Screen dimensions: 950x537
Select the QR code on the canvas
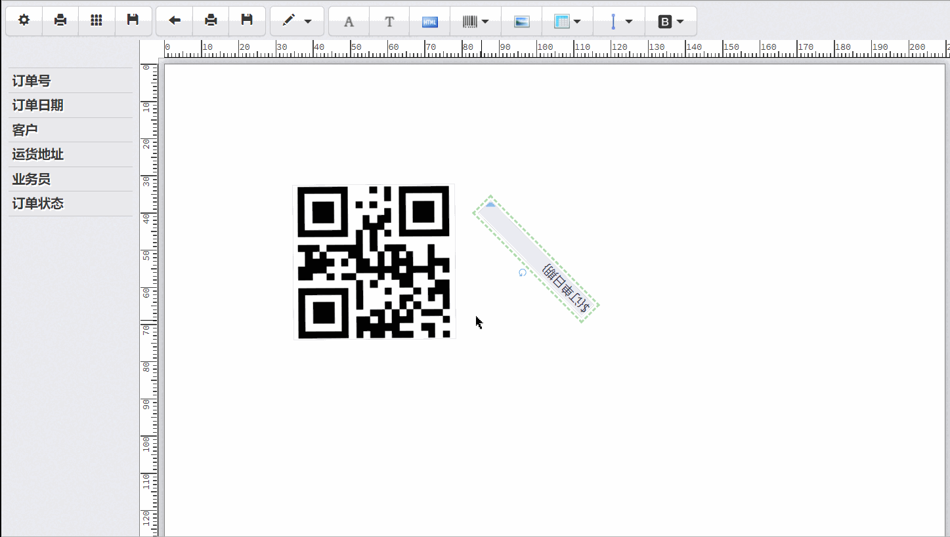[374, 262]
